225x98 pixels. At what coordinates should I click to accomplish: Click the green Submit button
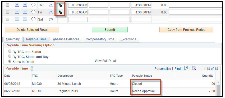click(110, 30)
